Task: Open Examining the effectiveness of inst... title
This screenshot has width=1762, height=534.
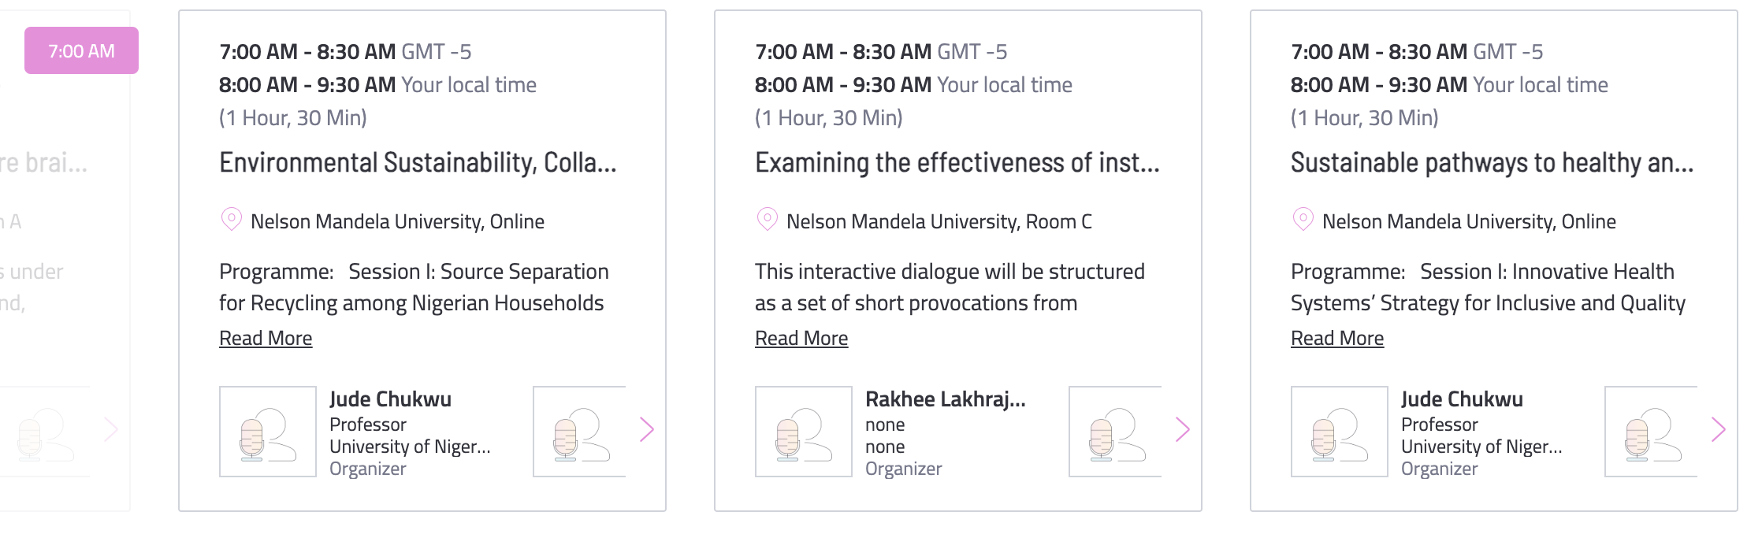Action: [957, 162]
